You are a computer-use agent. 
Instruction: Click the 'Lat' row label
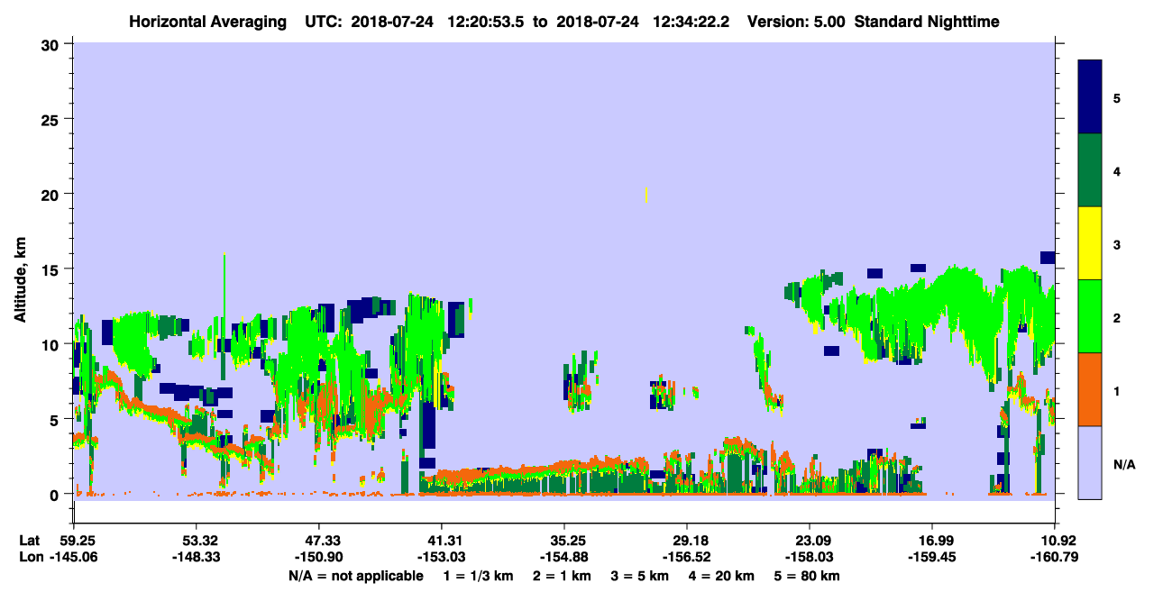[28, 541]
